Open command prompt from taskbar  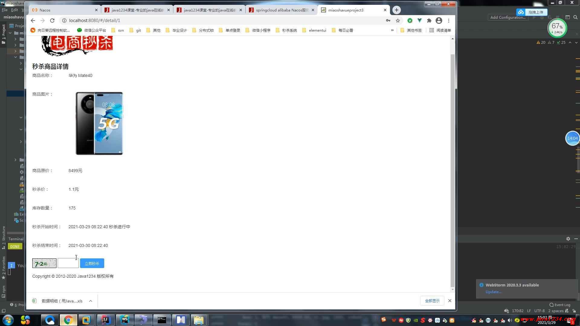(162, 320)
